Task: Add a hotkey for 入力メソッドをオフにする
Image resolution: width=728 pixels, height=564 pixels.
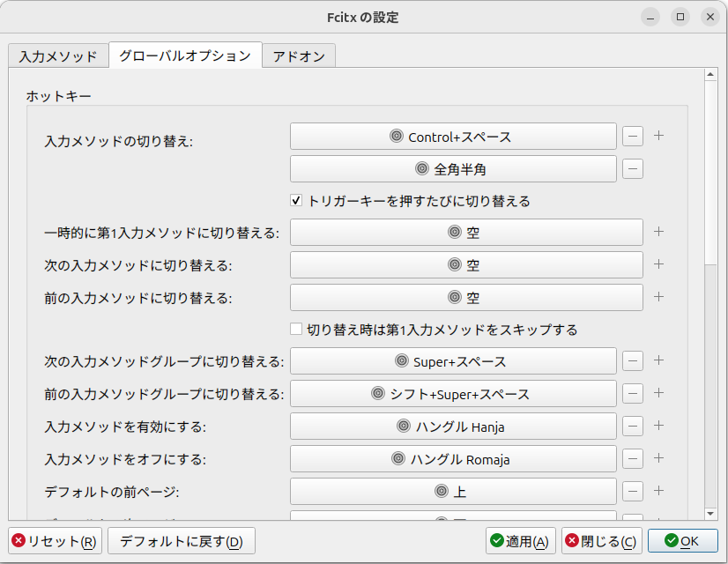Action: (x=658, y=458)
